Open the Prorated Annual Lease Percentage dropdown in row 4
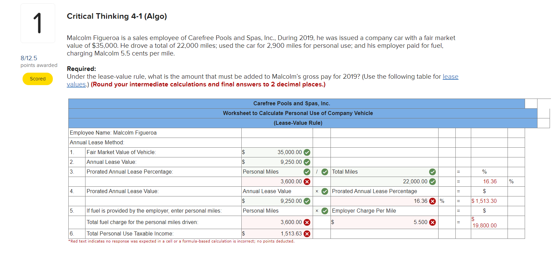The height and width of the screenshot is (257, 556). coord(384,191)
